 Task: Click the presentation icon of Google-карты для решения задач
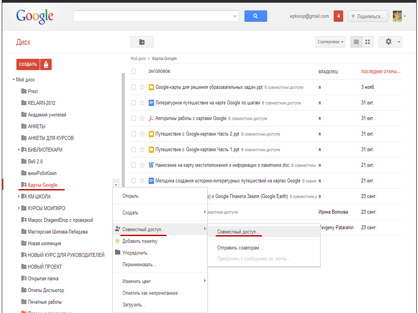click(151, 87)
